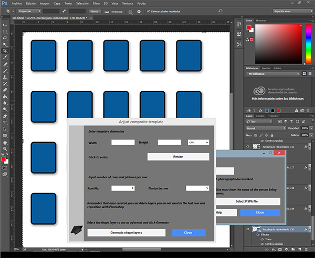
Task: Toggle lock transparent pixels in Layers
Action: (x=256, y=135)
